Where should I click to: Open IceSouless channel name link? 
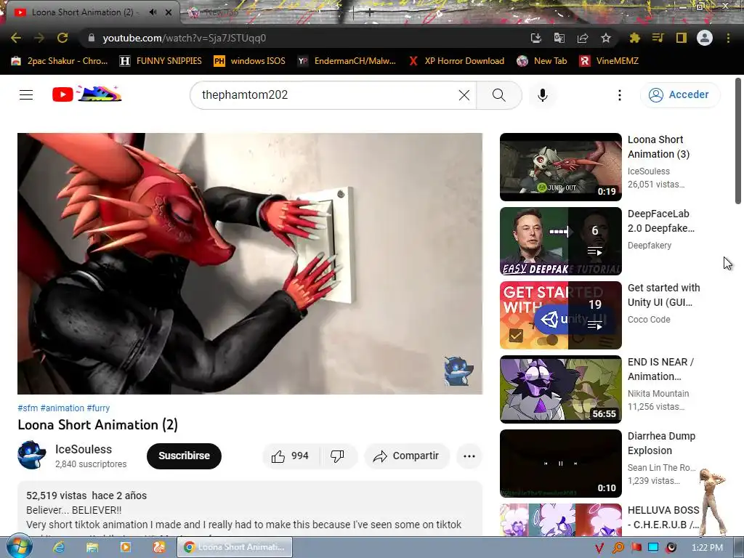pos(84,449)
